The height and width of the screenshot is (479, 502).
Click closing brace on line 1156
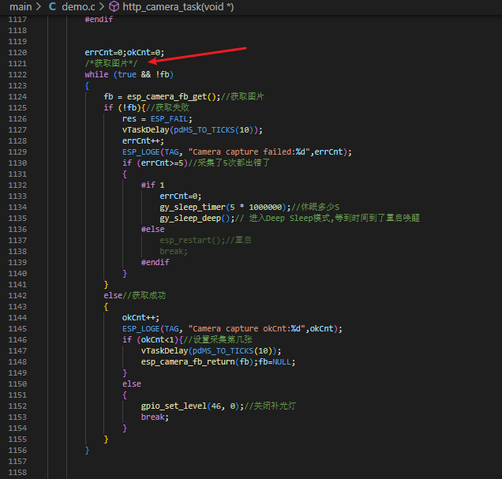coord(87,451)
